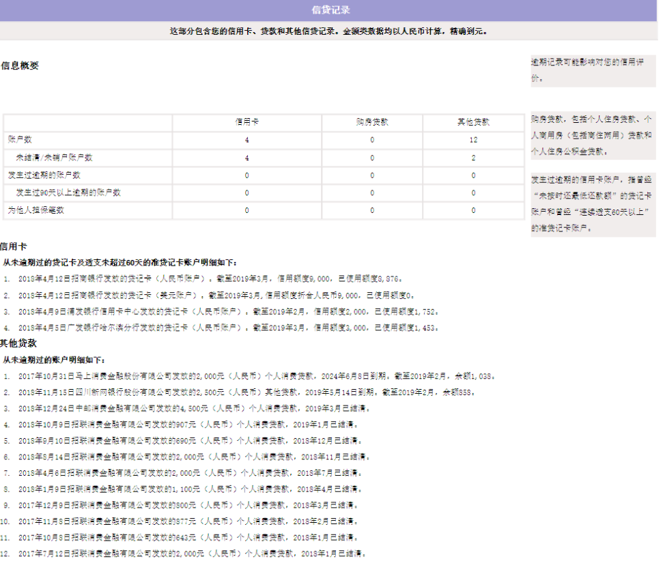Select the '信息概要' section heading

20,66
